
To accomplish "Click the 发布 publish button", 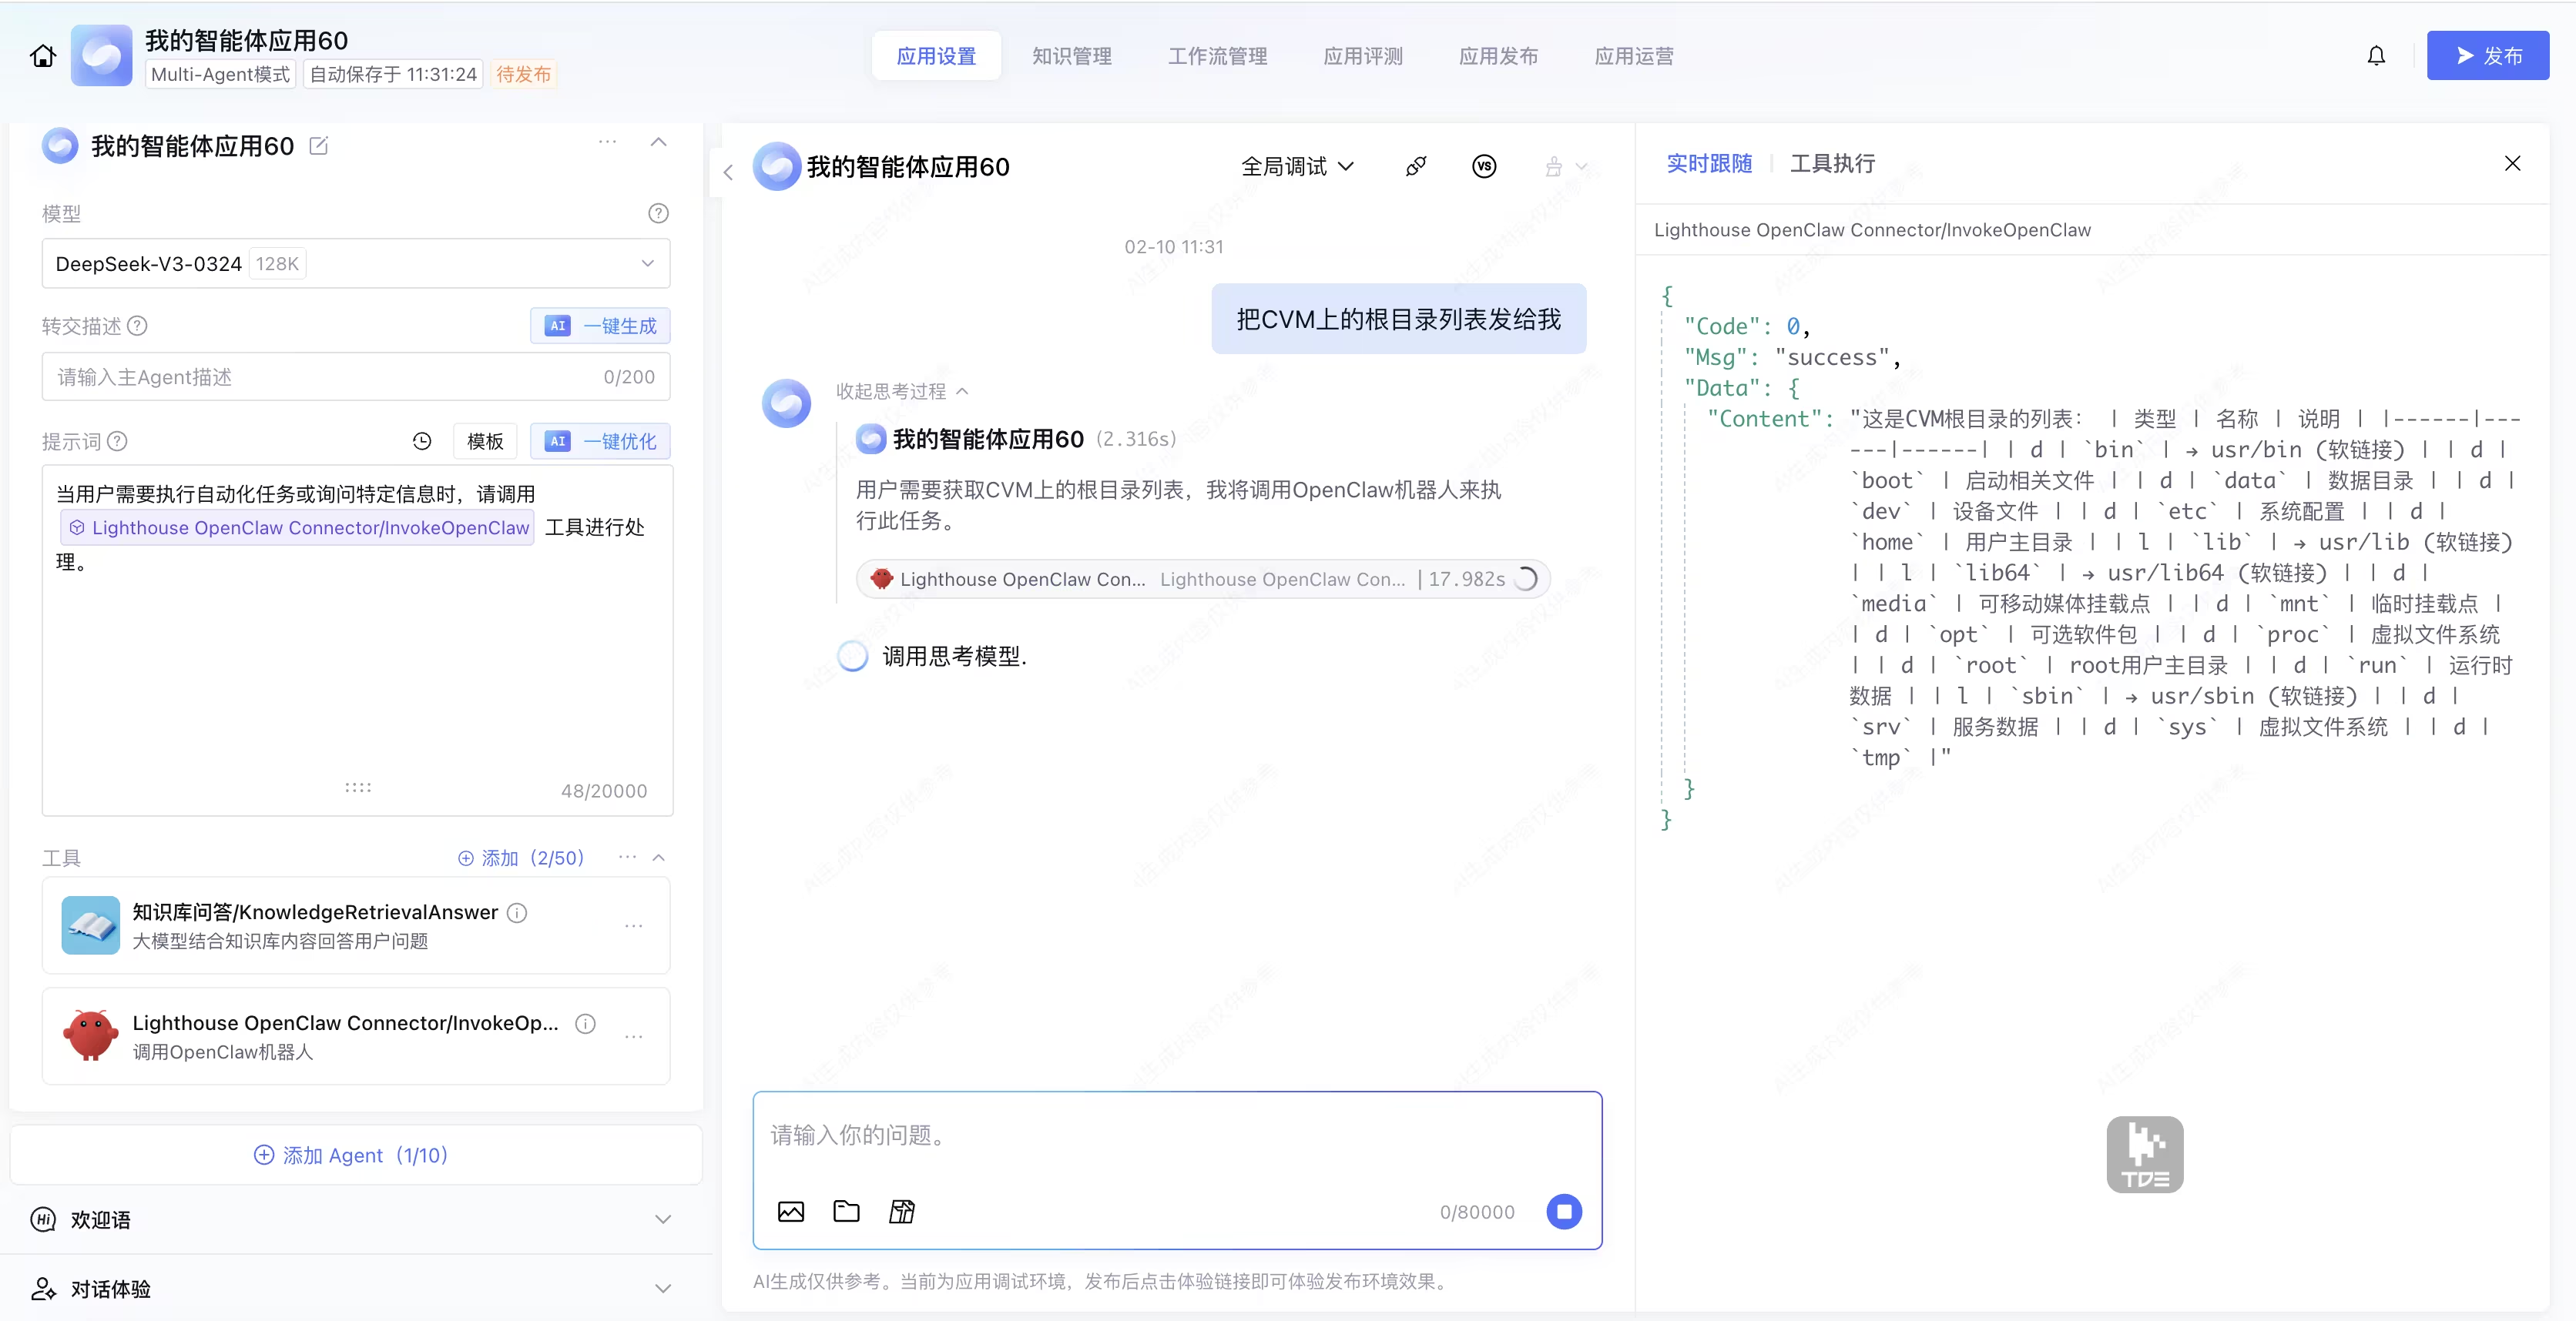I will point(2487,56).
